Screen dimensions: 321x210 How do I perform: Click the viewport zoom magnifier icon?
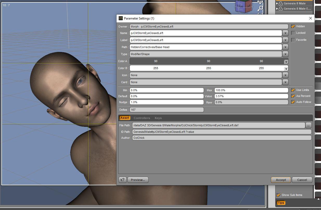click(260, 8)
